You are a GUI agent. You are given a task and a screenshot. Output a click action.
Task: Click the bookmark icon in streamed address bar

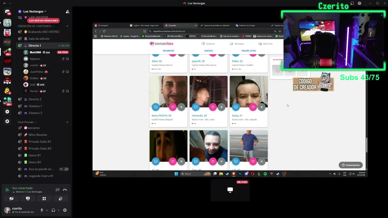(145, 31)
